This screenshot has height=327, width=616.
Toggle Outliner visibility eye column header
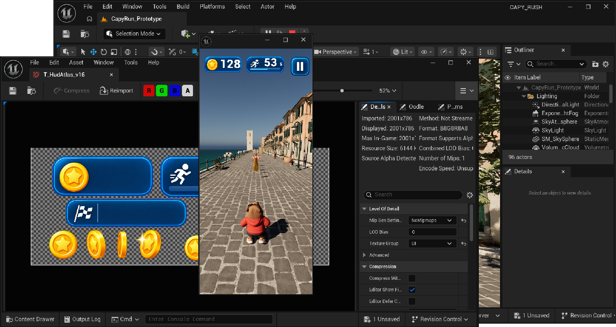[x=508, y=77]
